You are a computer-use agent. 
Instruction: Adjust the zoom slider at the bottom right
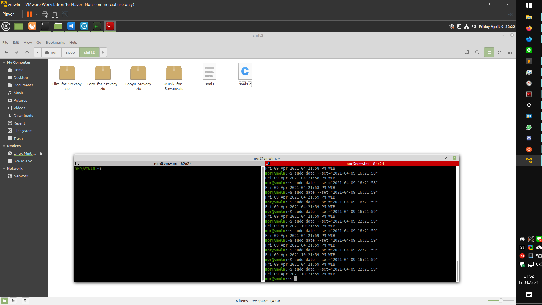click(501, 301)
